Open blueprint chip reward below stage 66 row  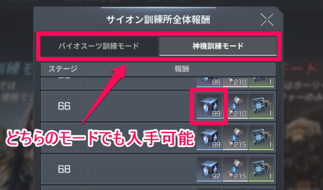pos(261,138)
